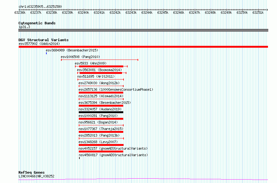Image resolution: width=277 pixels, height=183 pixels.
Task: Click the gray 1p31.3 cytogenetic band bar
Action: click(x=143, y=30)
